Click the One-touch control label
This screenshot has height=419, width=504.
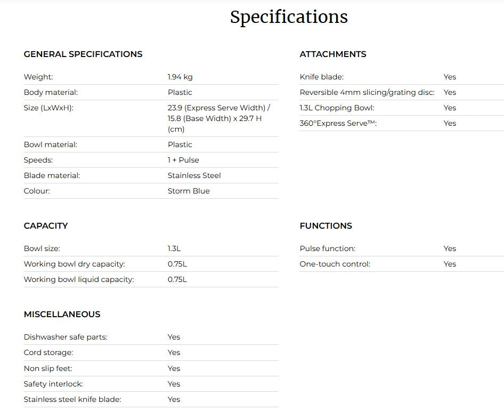pyautogui.click(x=335, y=264)
